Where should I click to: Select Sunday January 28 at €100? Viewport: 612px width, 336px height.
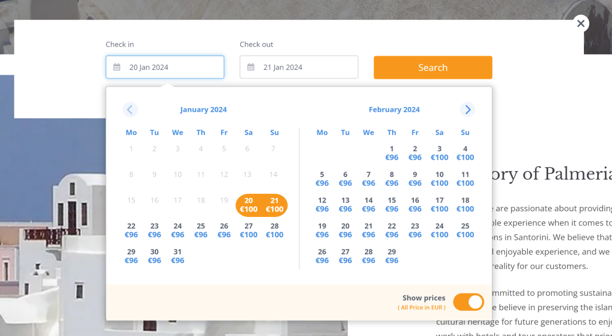(x=274, y=230)
